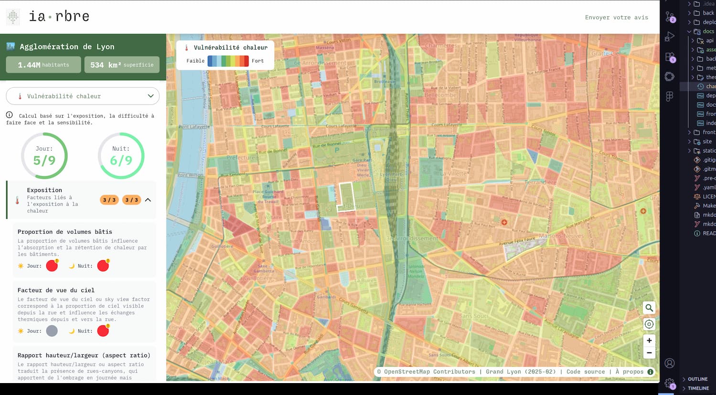Expand the TIMELINE panel
This screenshot has width=716, height=395.
coord(698,388)
